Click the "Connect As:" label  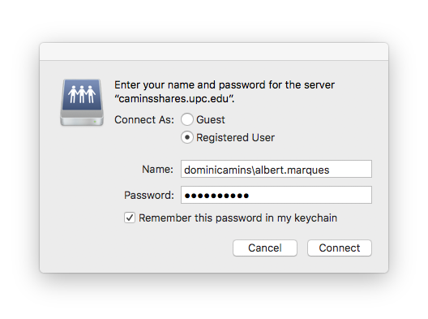[x=144, y=120]
